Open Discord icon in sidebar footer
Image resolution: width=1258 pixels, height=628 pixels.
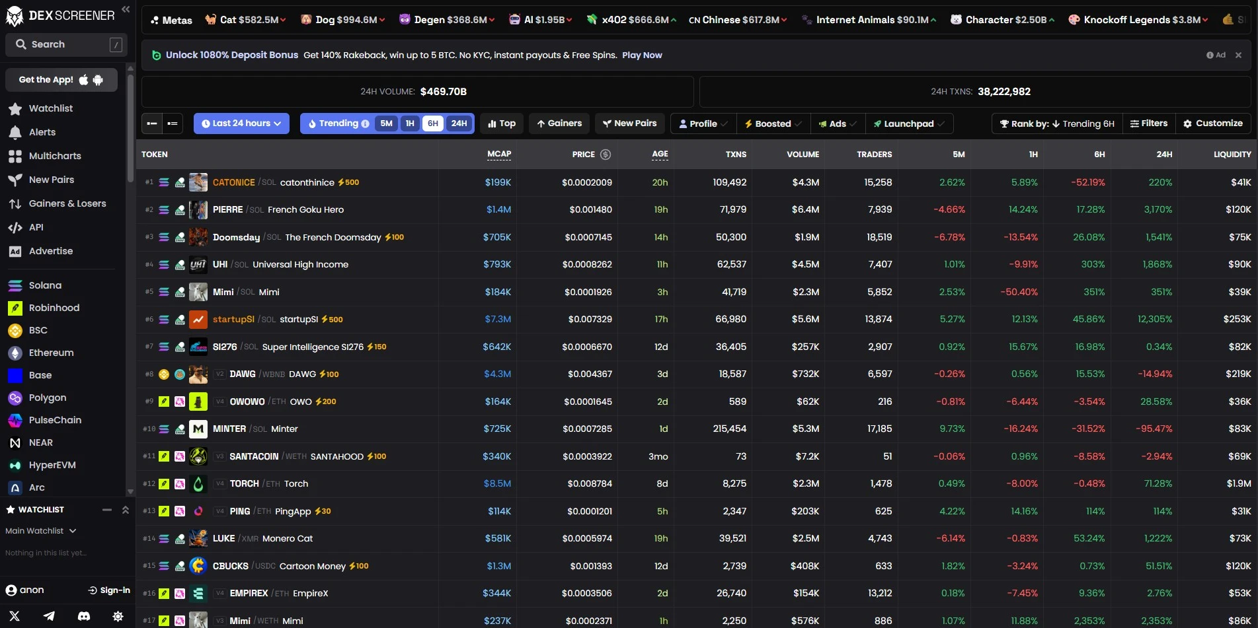tap(84, 616)
